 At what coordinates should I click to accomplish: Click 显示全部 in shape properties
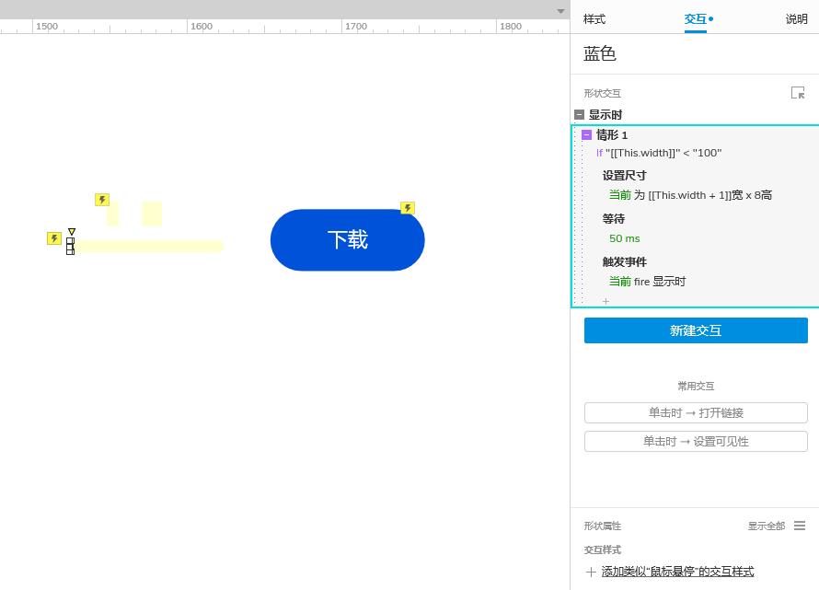pyautogui.click(x=767, y=526)
